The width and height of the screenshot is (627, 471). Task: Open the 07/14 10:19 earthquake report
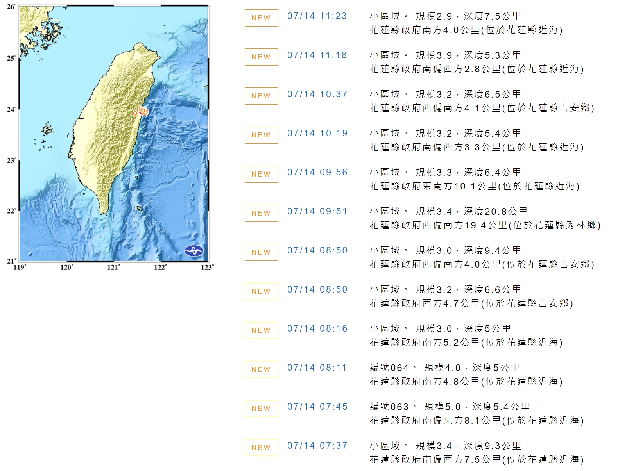pyautogui.click(x=317, y=134)
